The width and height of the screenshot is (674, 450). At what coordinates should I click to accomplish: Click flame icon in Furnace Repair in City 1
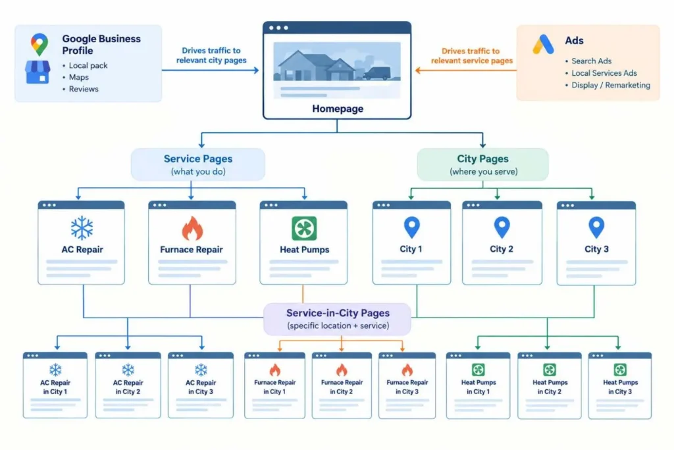[x=275, y=370]
